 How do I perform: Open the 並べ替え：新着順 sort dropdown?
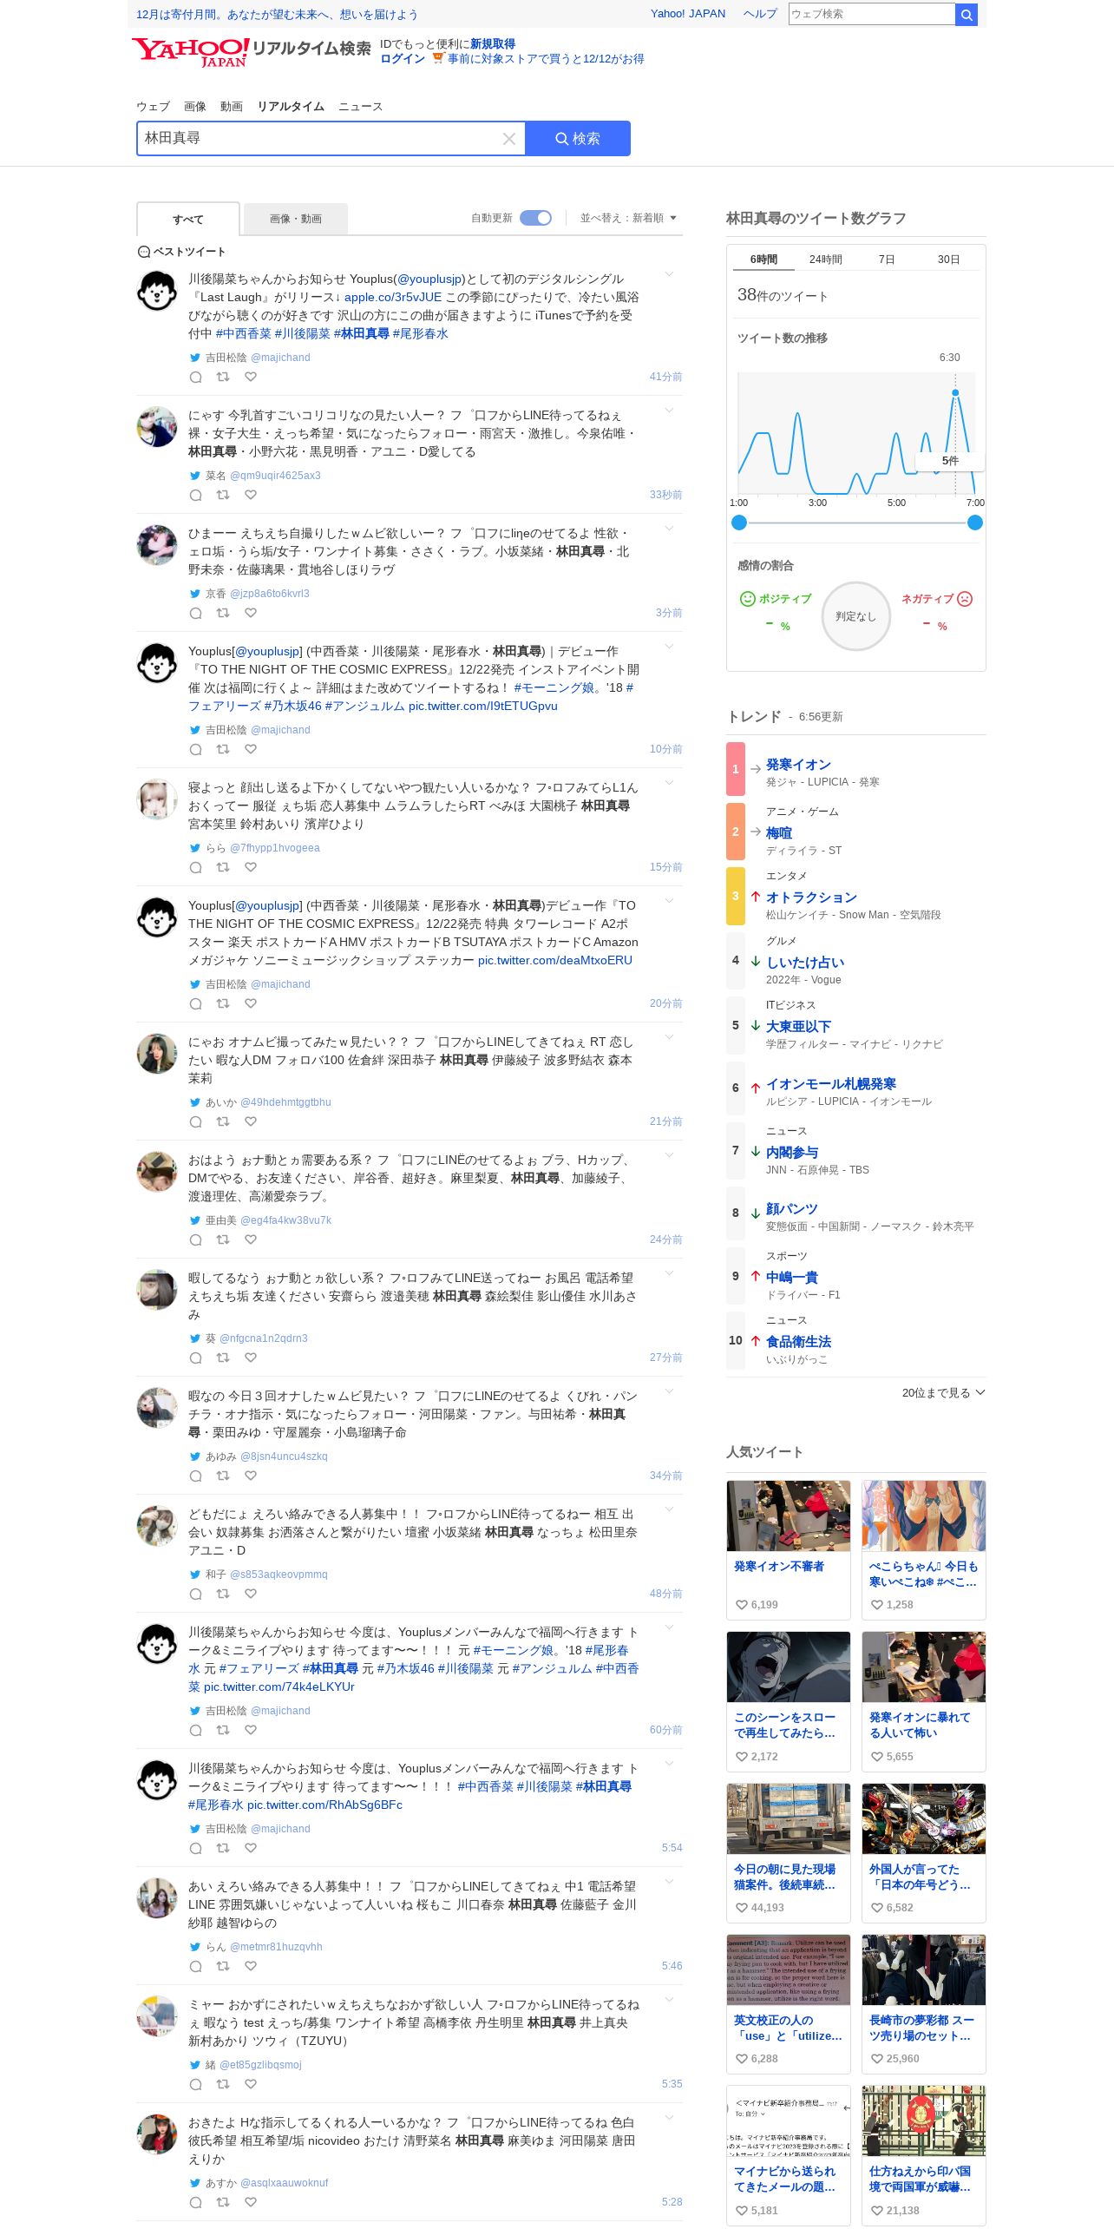pos(628,218)
